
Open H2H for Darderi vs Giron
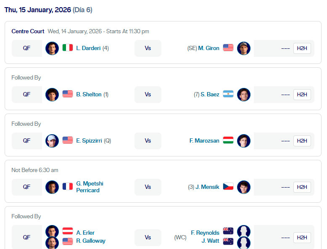[x=302, y=48]
